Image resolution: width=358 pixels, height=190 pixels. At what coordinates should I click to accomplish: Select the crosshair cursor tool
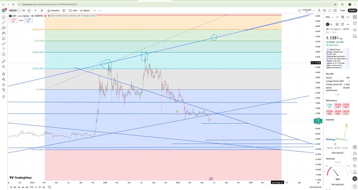pos(4,17)
